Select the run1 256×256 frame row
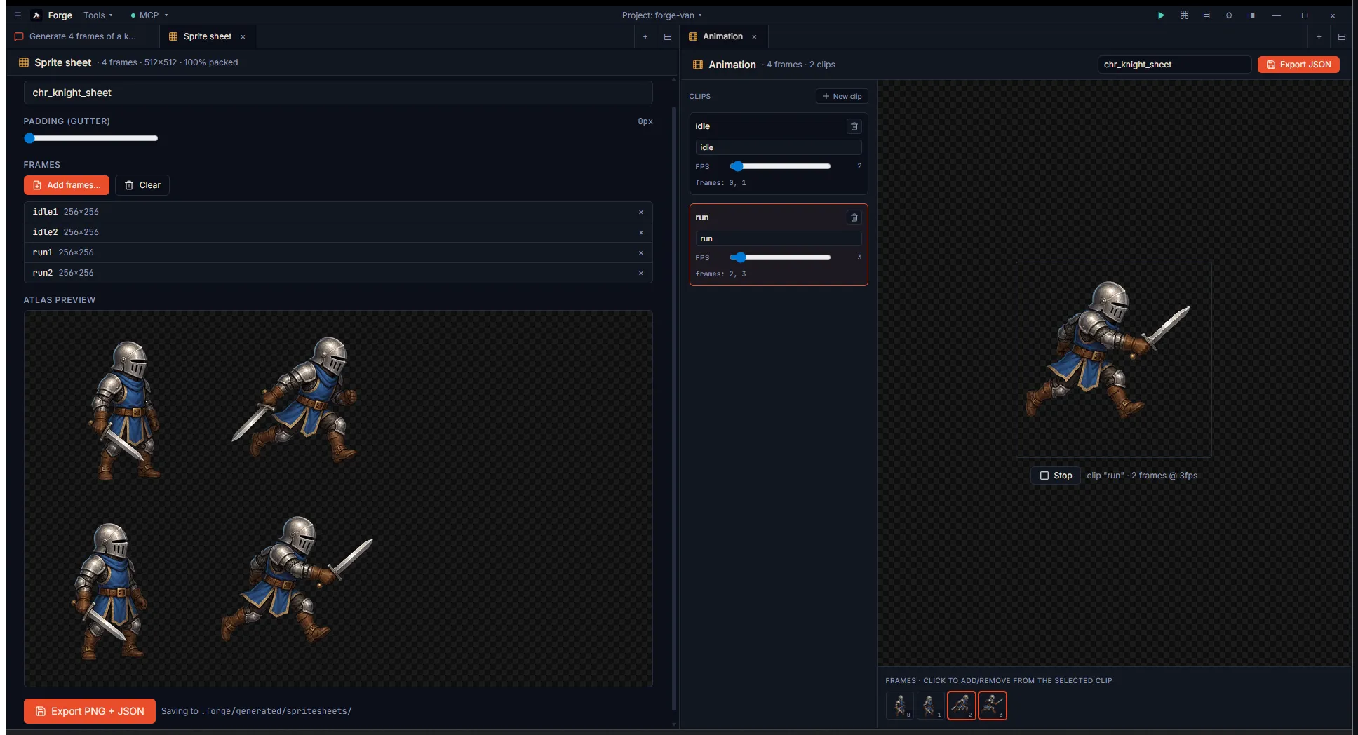The width and height of the screenshot is (1358, 735). 338,252
